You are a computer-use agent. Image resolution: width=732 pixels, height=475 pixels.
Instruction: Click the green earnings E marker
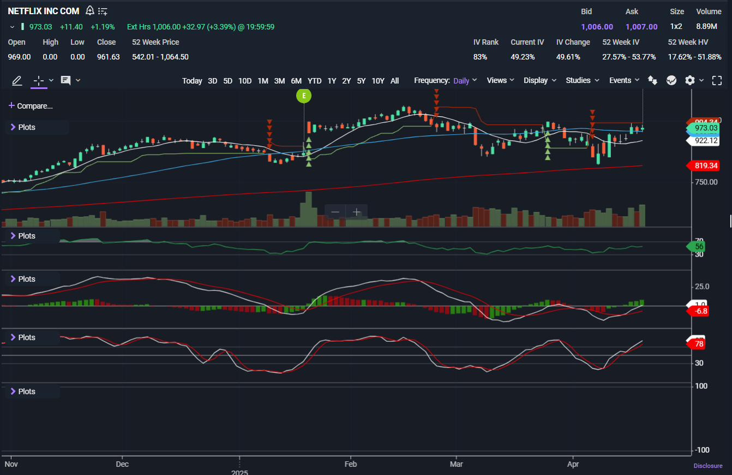point(304,96)
